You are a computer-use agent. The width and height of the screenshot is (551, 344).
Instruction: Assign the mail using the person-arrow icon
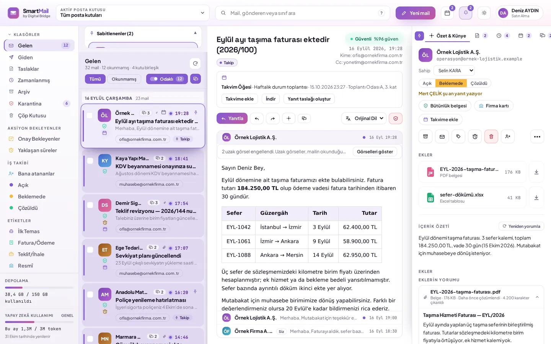[x=508, y=136]
